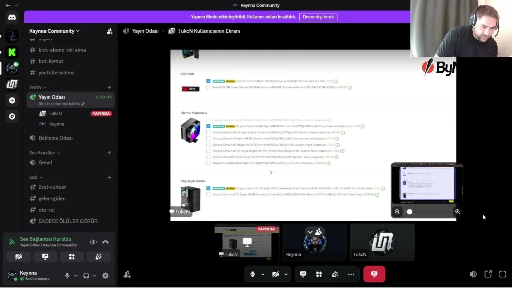The width and height of the screenshot is (512, 288).
Task: Deafen with headphones icon in user panel
Action: (86, 276)
